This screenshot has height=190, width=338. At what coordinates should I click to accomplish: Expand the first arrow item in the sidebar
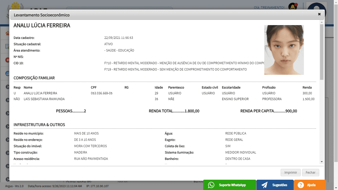(x=8, y=87)
